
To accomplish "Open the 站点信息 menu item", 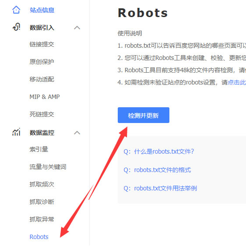I will coord(42,10).
